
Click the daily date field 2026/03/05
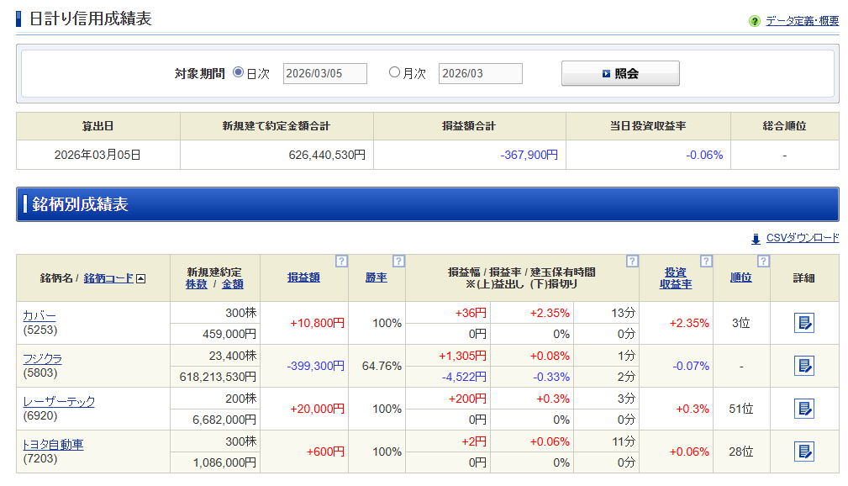(325, 73)
